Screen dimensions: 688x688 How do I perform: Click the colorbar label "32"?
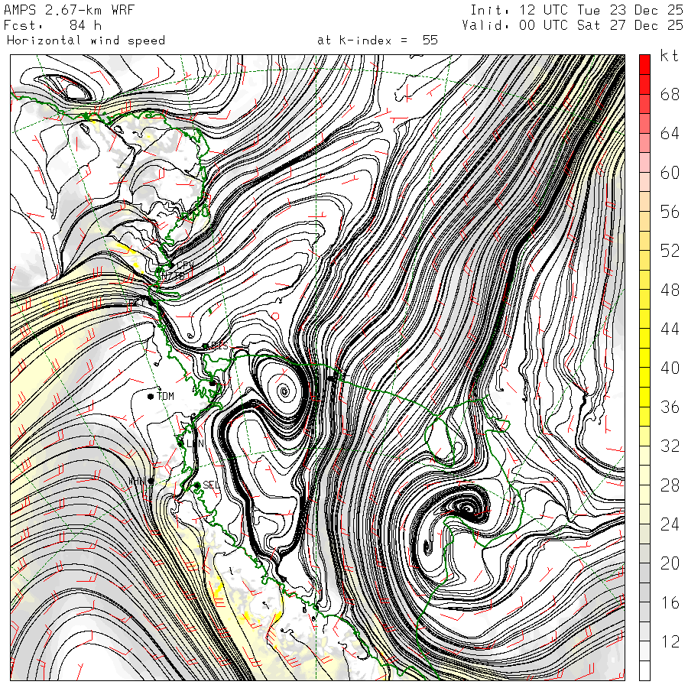pyautogui.click(x=670, y=446)
